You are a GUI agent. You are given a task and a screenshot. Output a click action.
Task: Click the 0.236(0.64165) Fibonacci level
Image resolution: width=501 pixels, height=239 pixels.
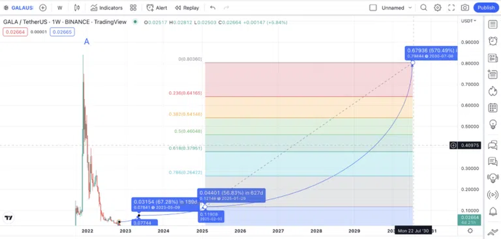[x=185, y=93]
